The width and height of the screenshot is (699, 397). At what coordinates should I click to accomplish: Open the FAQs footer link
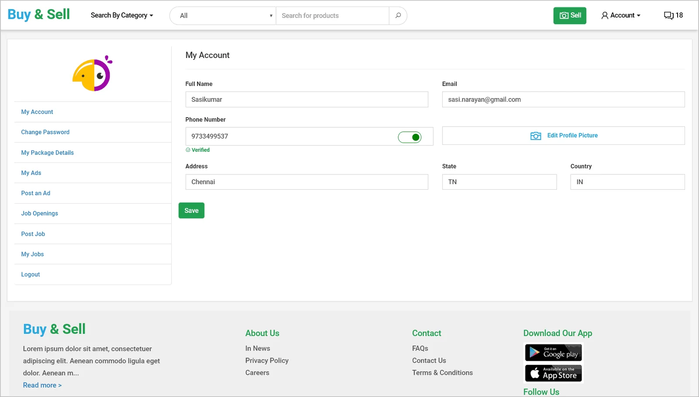pos(420,348)
